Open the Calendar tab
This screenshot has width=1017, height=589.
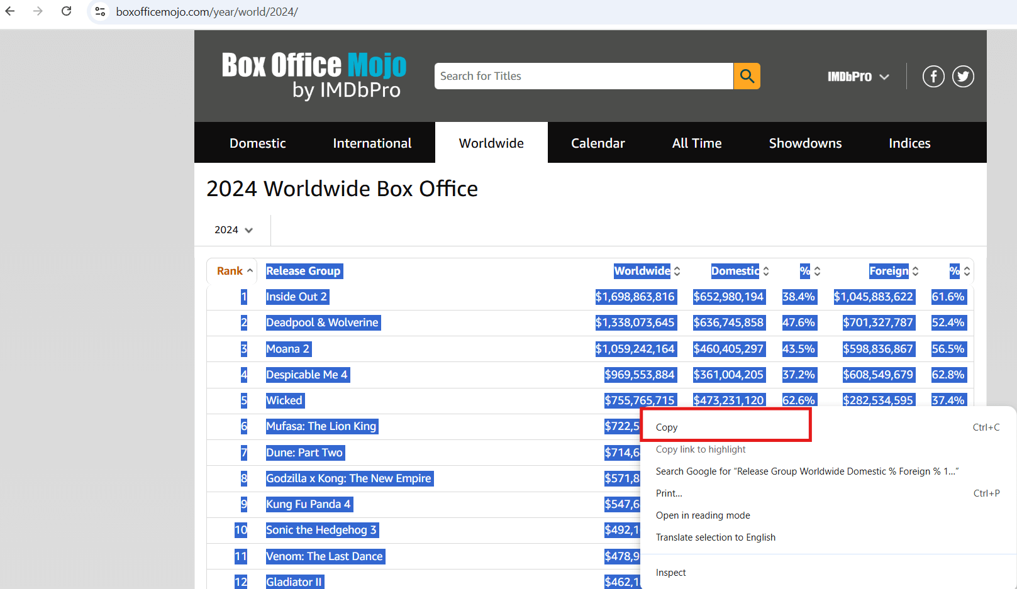598,143
